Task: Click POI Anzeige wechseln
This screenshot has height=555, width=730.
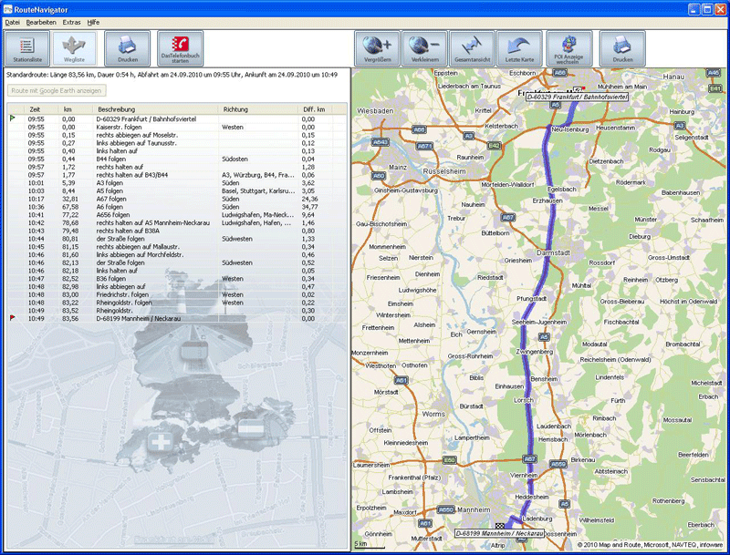Action: [569, 48]
